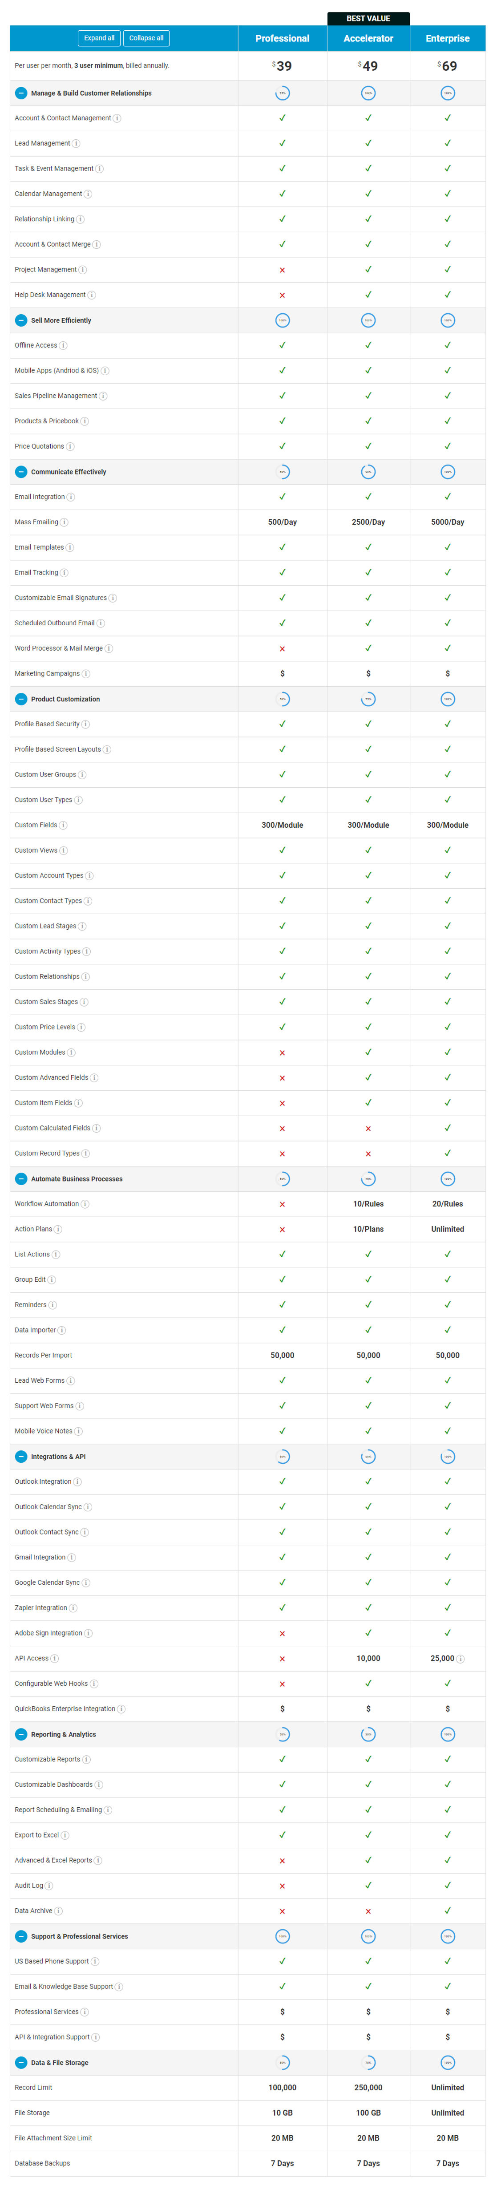Click the $49 Accelerator price
This screenshot has height=2186, width=493.
(x=368, y=65)
